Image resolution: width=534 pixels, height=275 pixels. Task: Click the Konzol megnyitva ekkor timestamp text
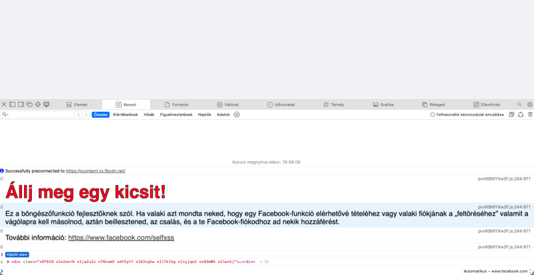click(x=266, y=162)
